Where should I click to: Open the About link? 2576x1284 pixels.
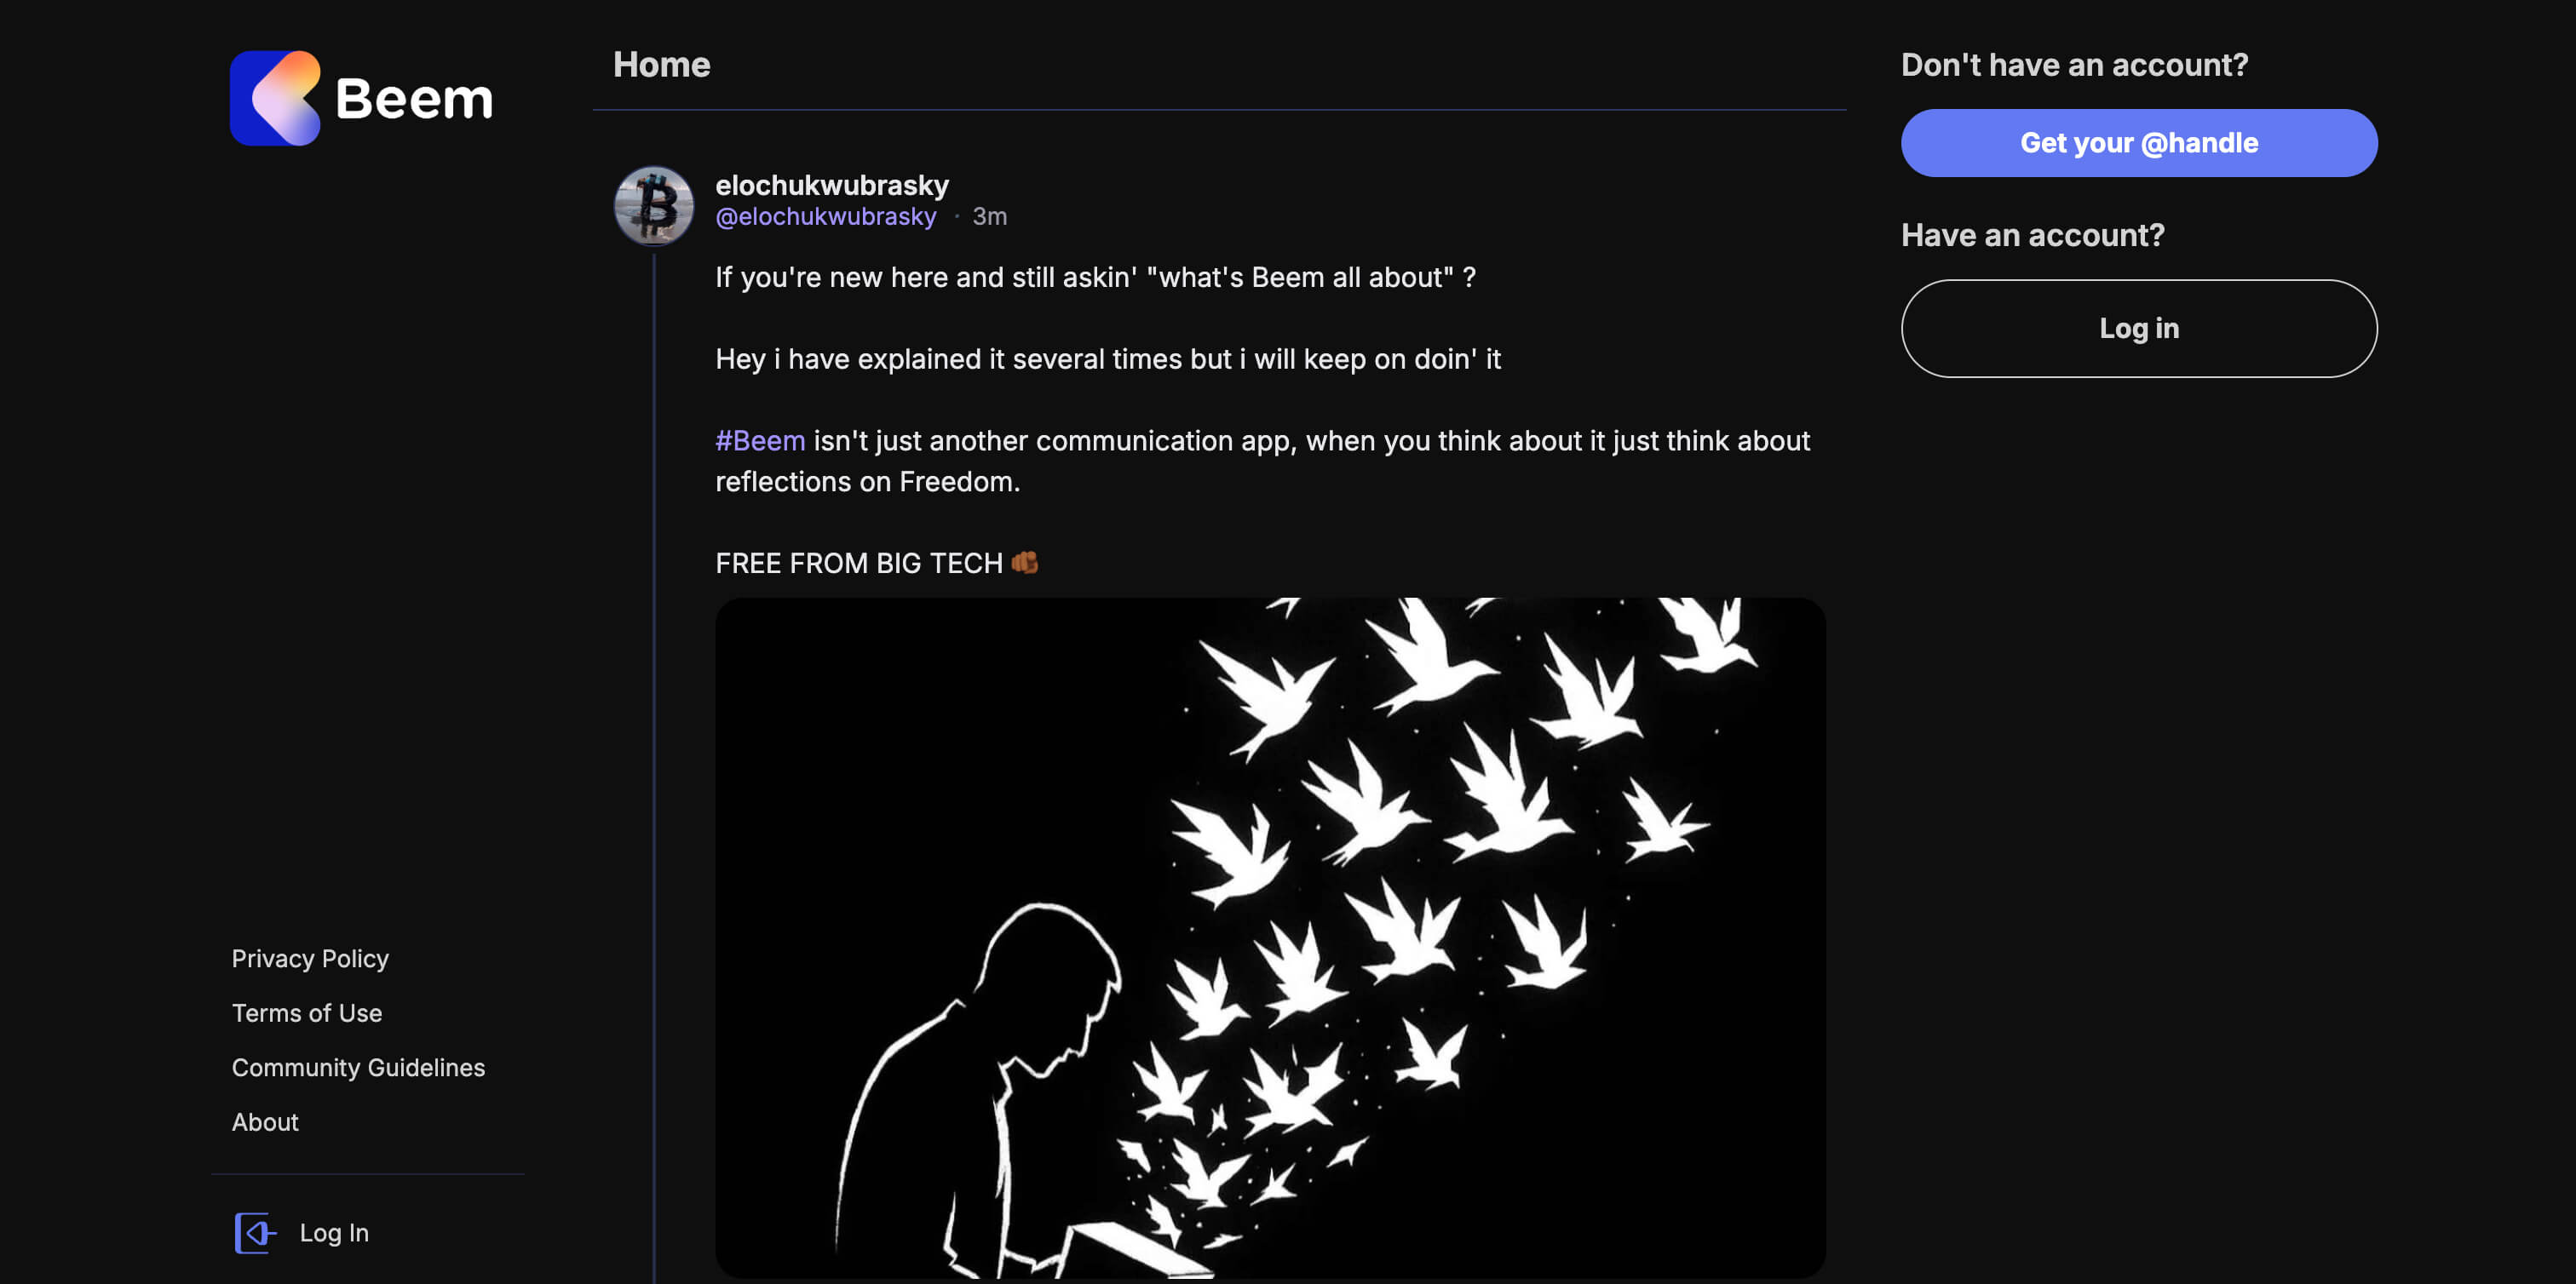coord(265,1121)
